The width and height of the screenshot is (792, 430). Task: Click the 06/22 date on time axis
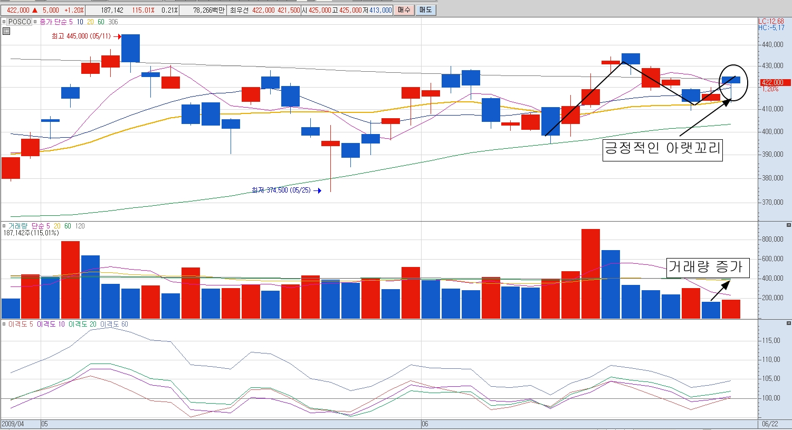coord(770,424)
